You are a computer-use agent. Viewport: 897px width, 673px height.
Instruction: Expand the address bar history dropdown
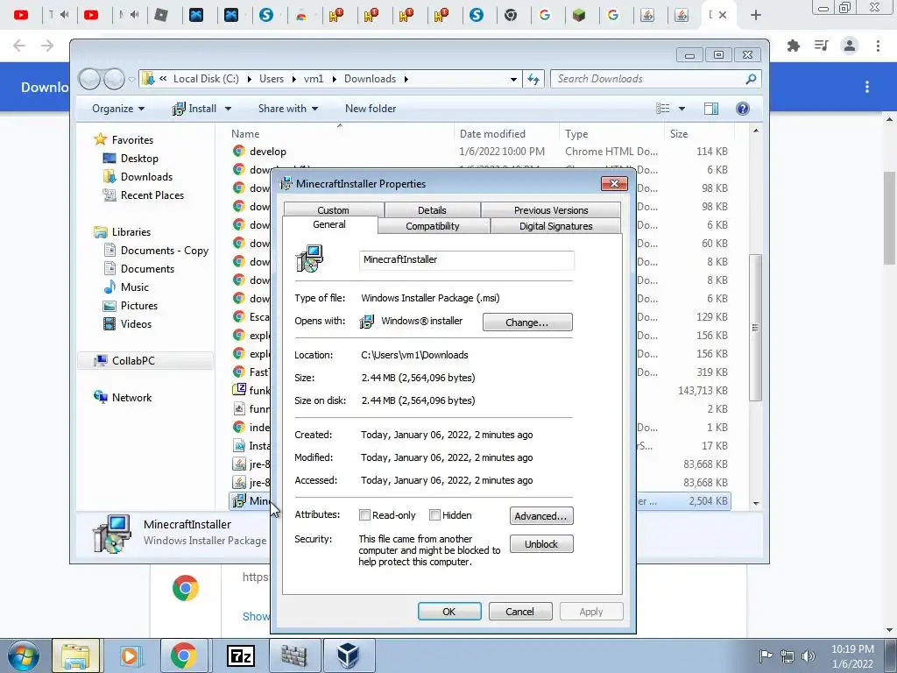pos(513,79)
